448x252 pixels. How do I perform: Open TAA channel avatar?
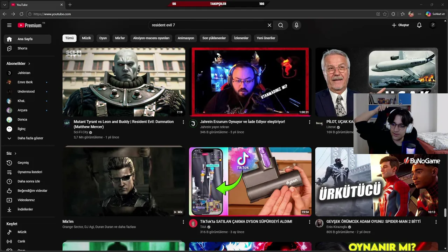pyautogui.click(x=193, y=223)
